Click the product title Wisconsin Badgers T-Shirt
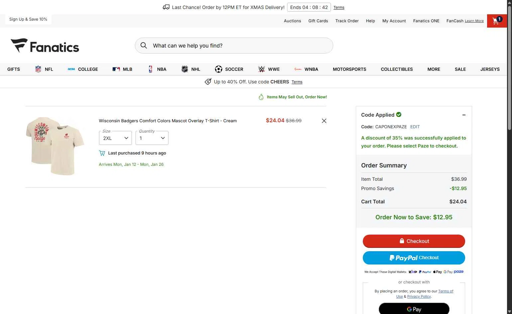 168,121
